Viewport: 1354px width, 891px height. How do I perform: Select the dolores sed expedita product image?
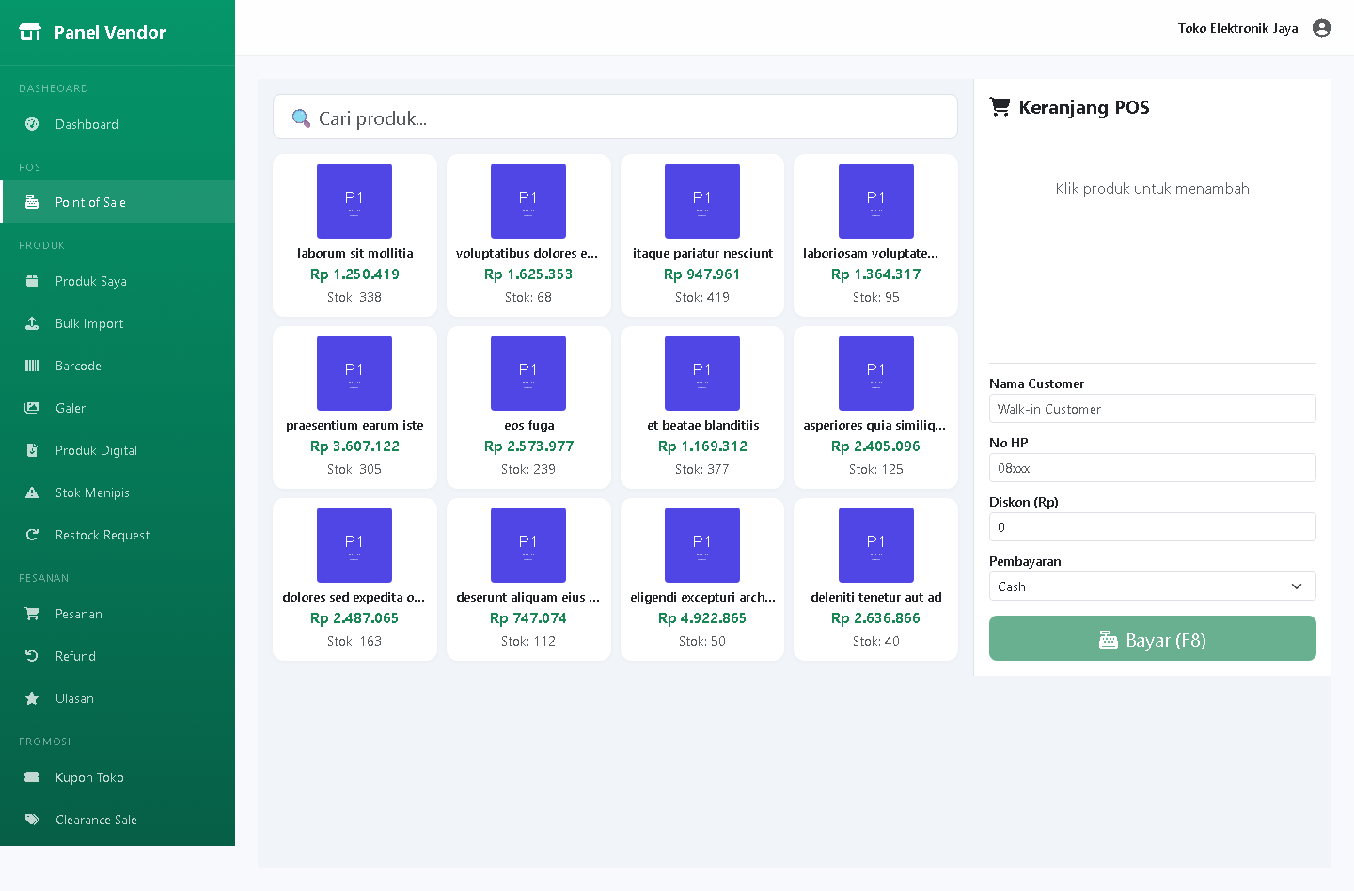354,545
